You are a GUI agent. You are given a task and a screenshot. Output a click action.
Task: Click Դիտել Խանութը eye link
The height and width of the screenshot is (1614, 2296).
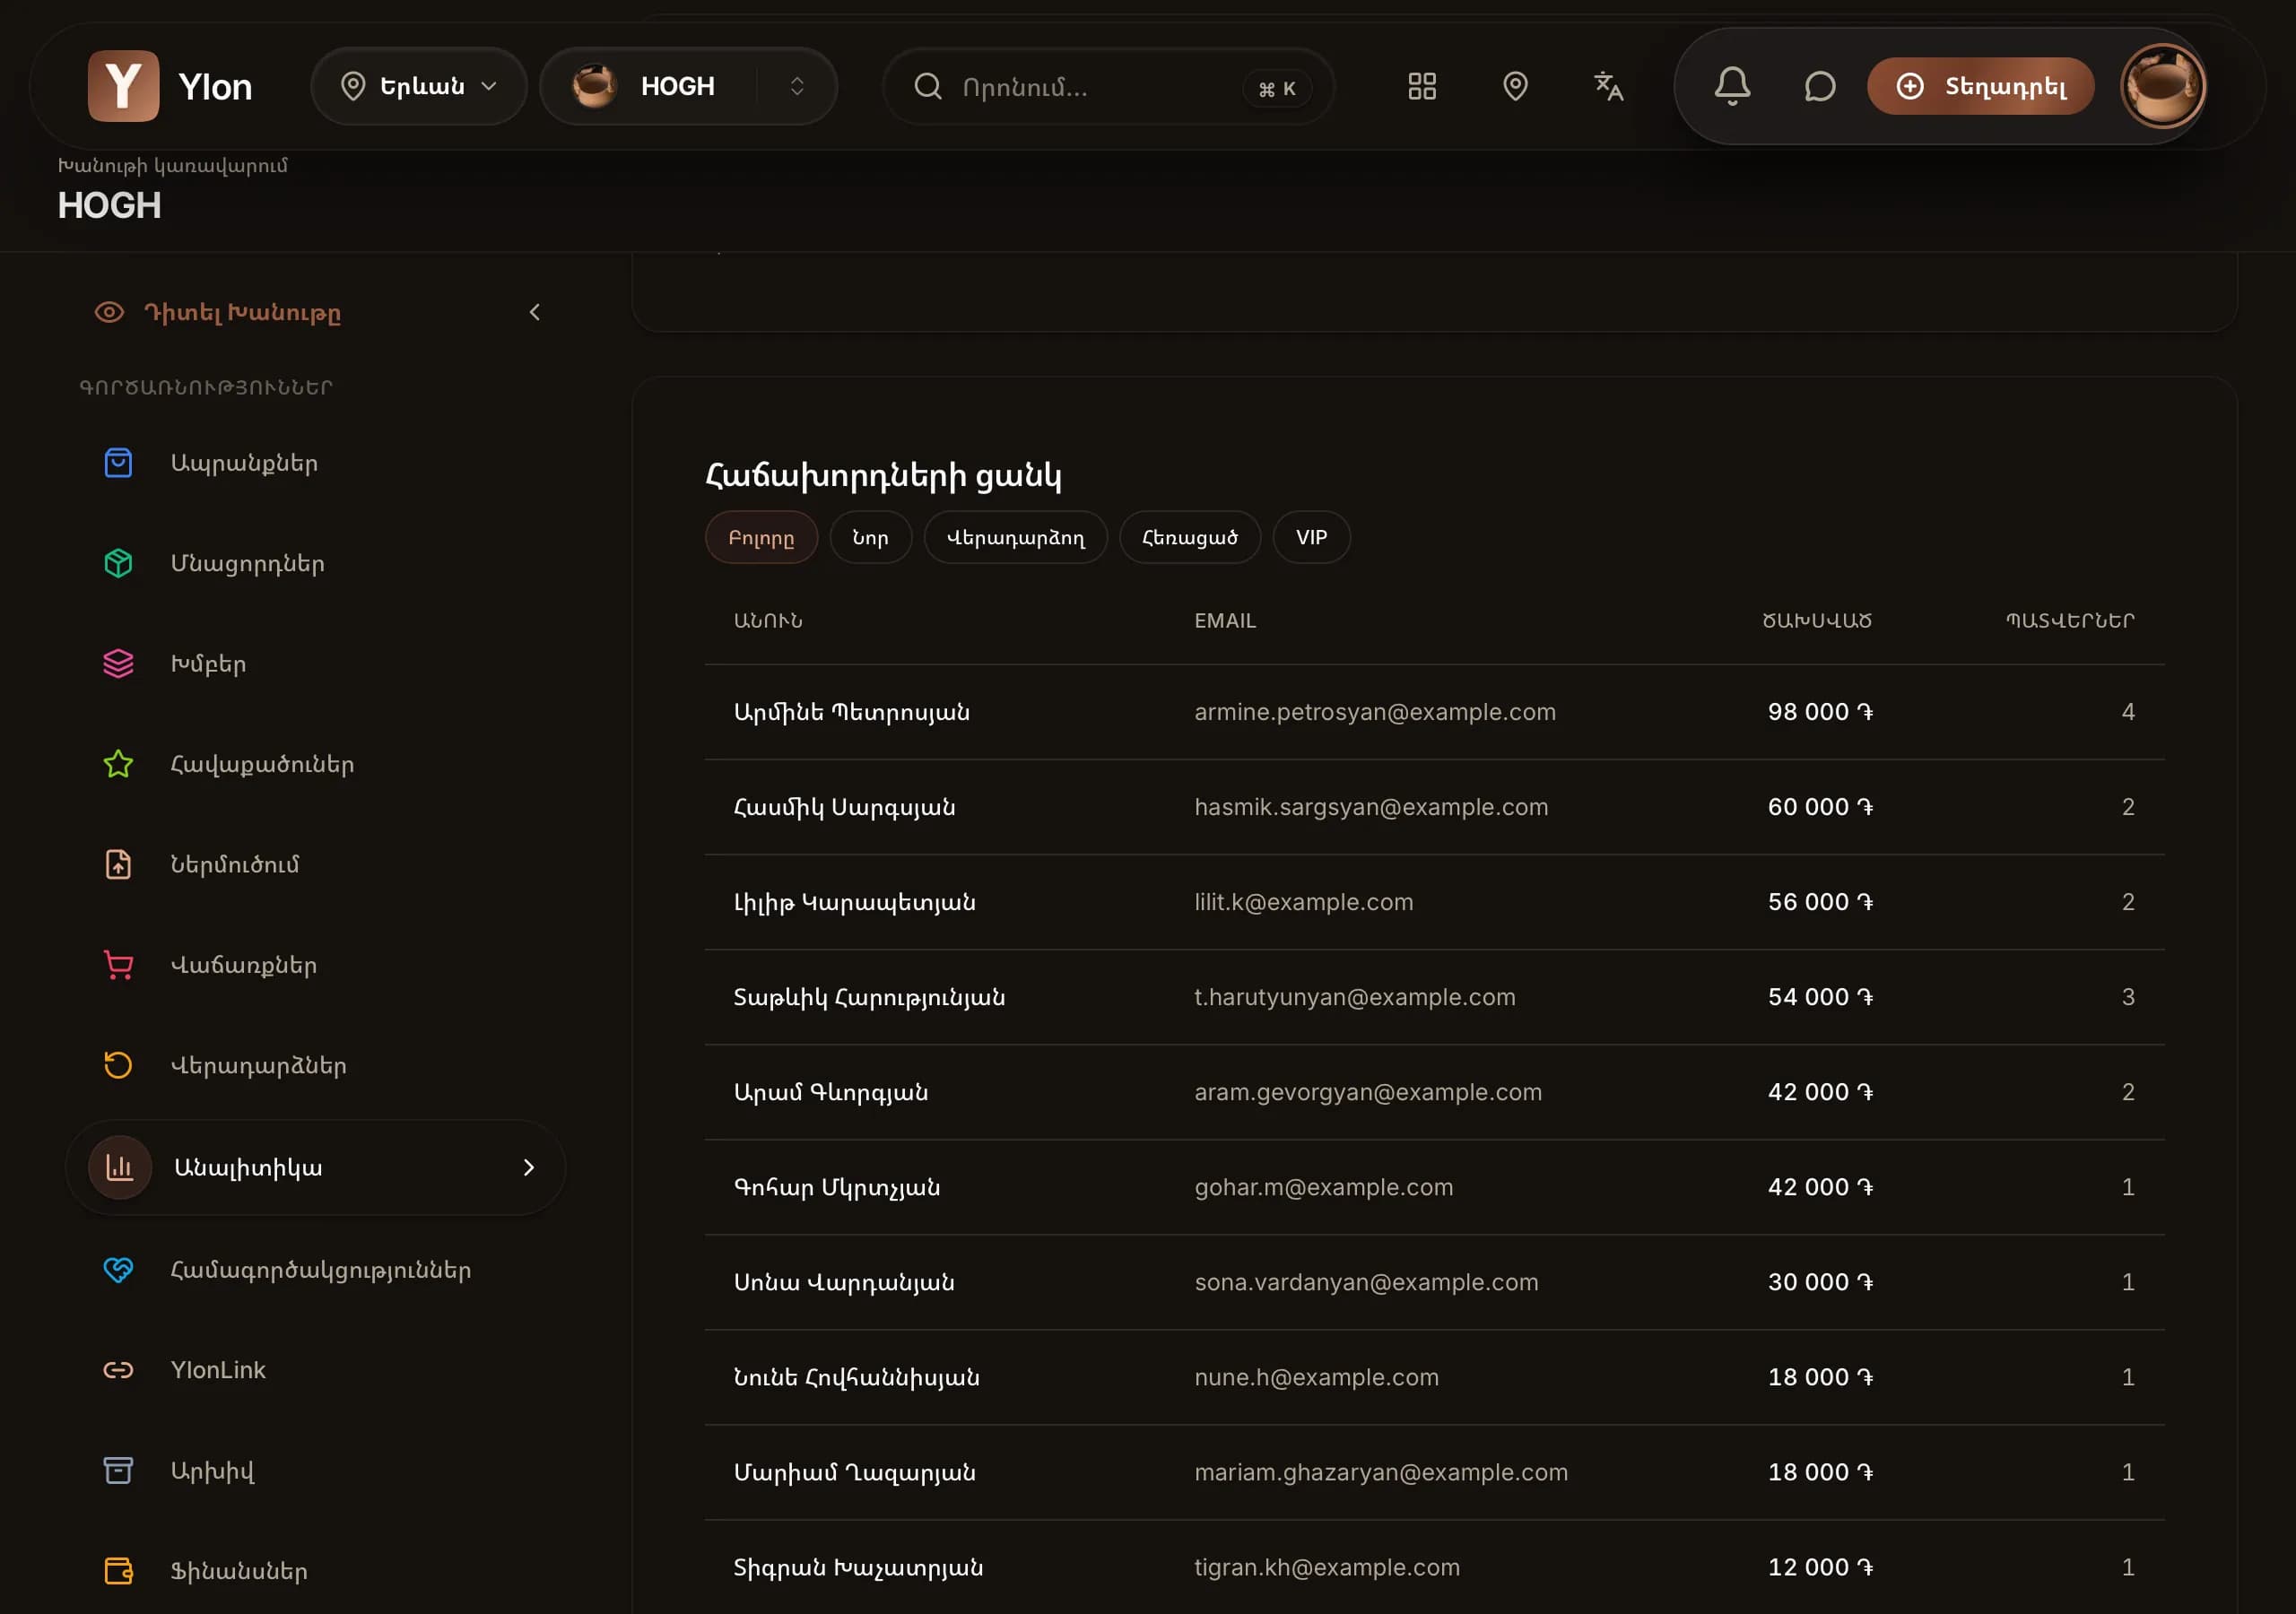(218, 312)
